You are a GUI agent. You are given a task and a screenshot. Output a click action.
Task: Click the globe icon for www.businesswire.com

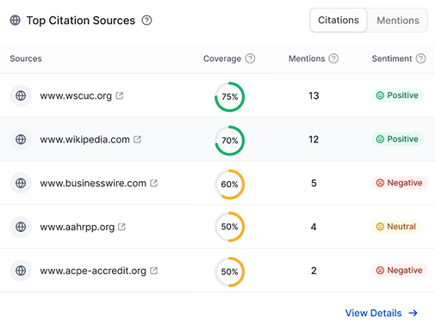[x=21, y=183]
